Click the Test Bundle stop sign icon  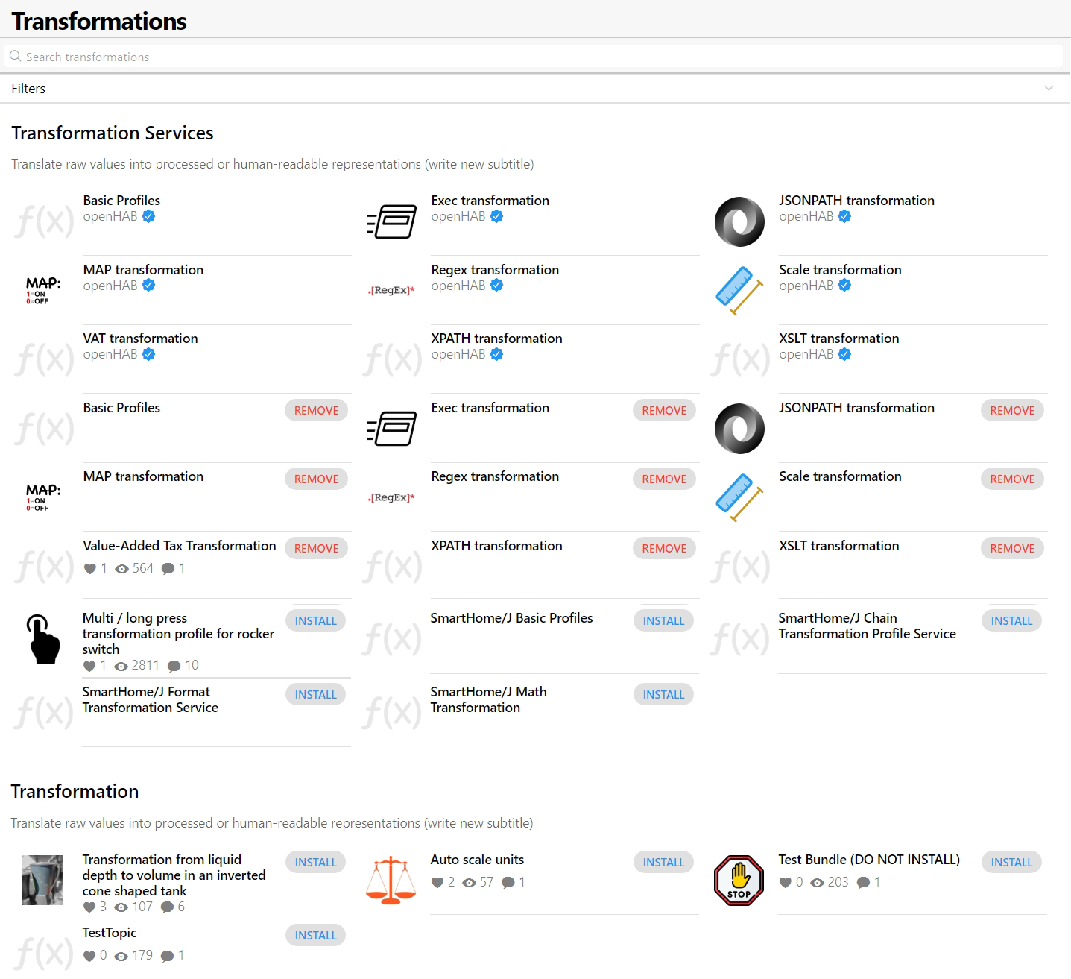tap(739, 881)
